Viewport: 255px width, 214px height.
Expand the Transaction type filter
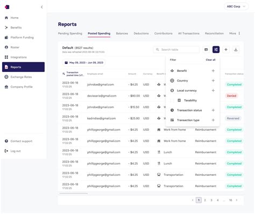coord(213,120)
